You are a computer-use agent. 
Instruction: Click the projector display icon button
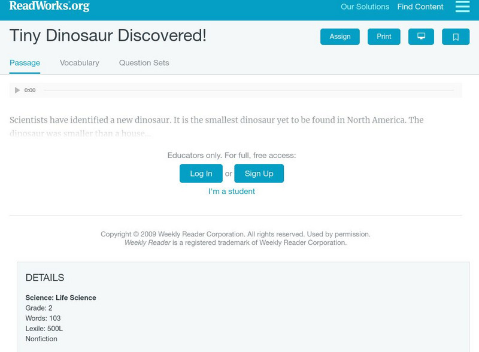coord(422,37)
